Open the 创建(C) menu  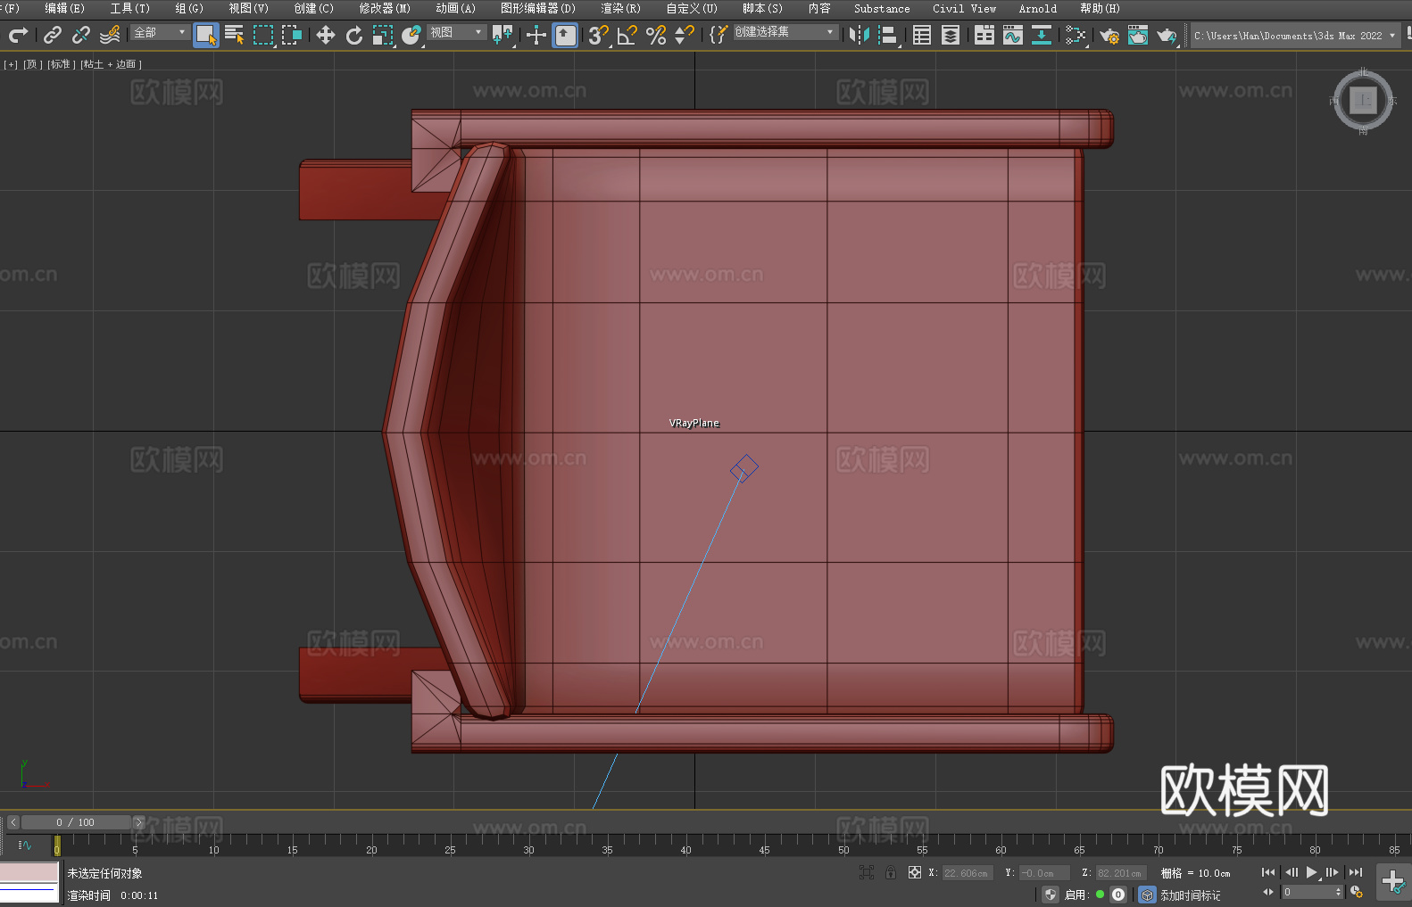click(314, 9)
